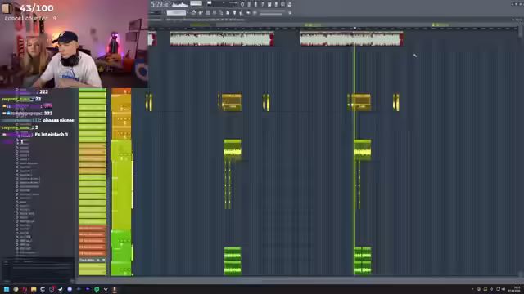Click the chat message 'Es ist einfach 3'
The width and height of the screenshot is (524, 294).
(x=51, y=134)
